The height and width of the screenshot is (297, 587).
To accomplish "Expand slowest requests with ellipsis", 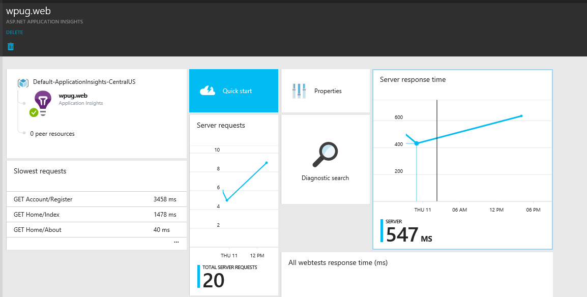I will tap(177, 242).
